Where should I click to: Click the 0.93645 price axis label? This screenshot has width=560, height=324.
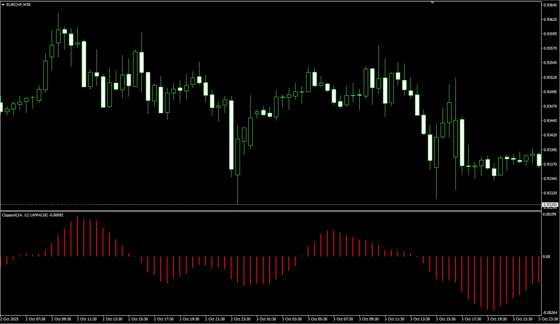tap(550, 5)
